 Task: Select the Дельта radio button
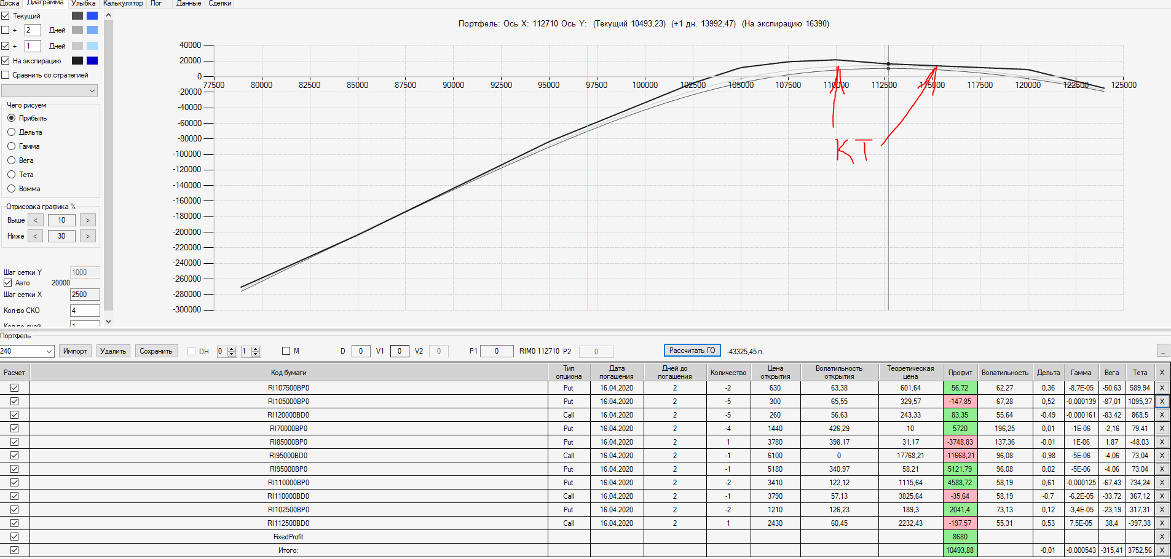click(11, 132)
